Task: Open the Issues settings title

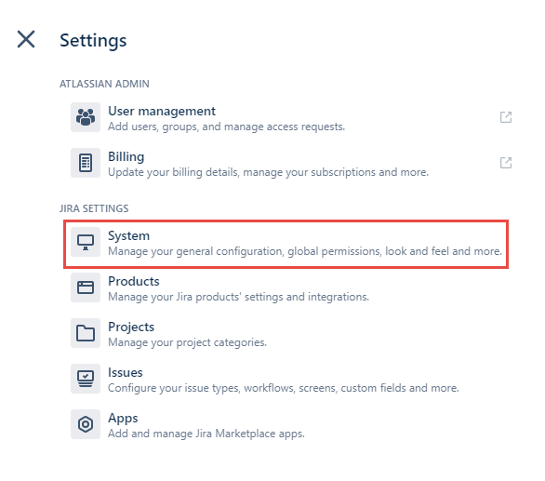Action: [x=126, y=372]
